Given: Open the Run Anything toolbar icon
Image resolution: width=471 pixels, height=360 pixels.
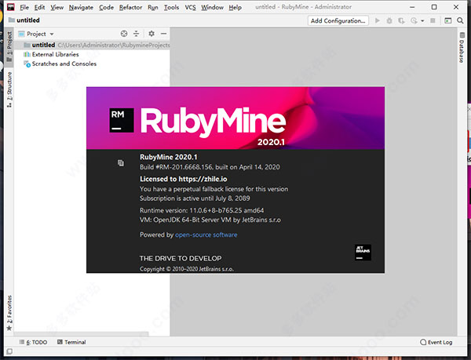Looking at the screenshot, I should (x=448, y=20).
